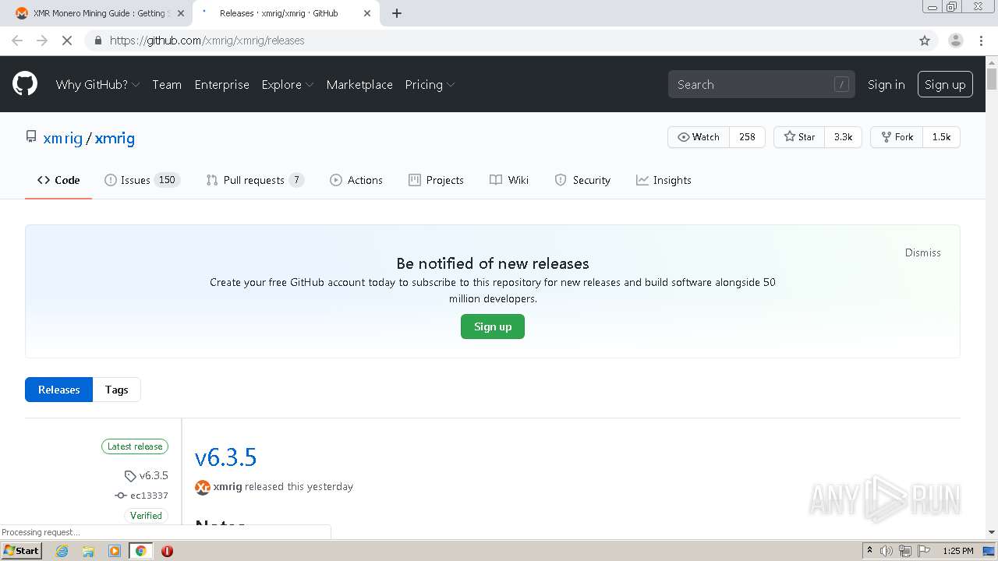Open a new browser tab

[397, 13]
